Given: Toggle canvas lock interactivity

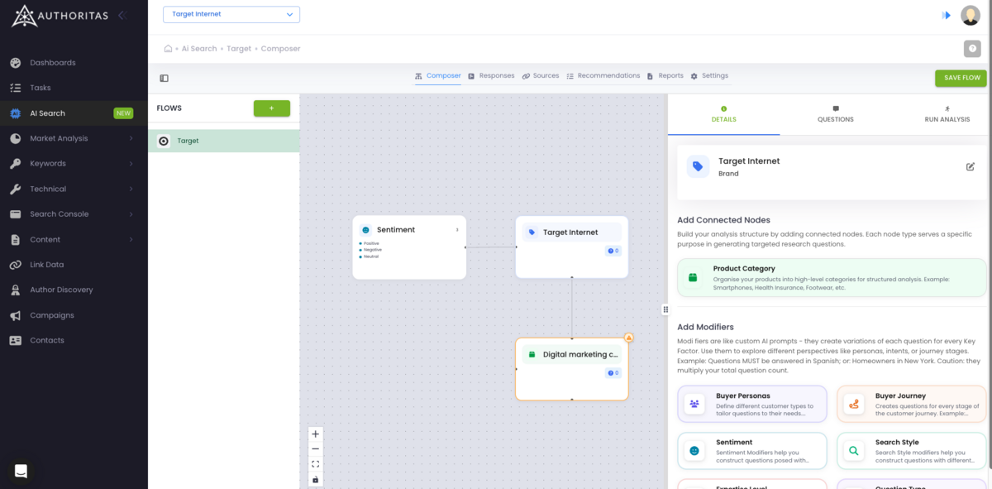Looking at the screenshot, I should [315, 480].
